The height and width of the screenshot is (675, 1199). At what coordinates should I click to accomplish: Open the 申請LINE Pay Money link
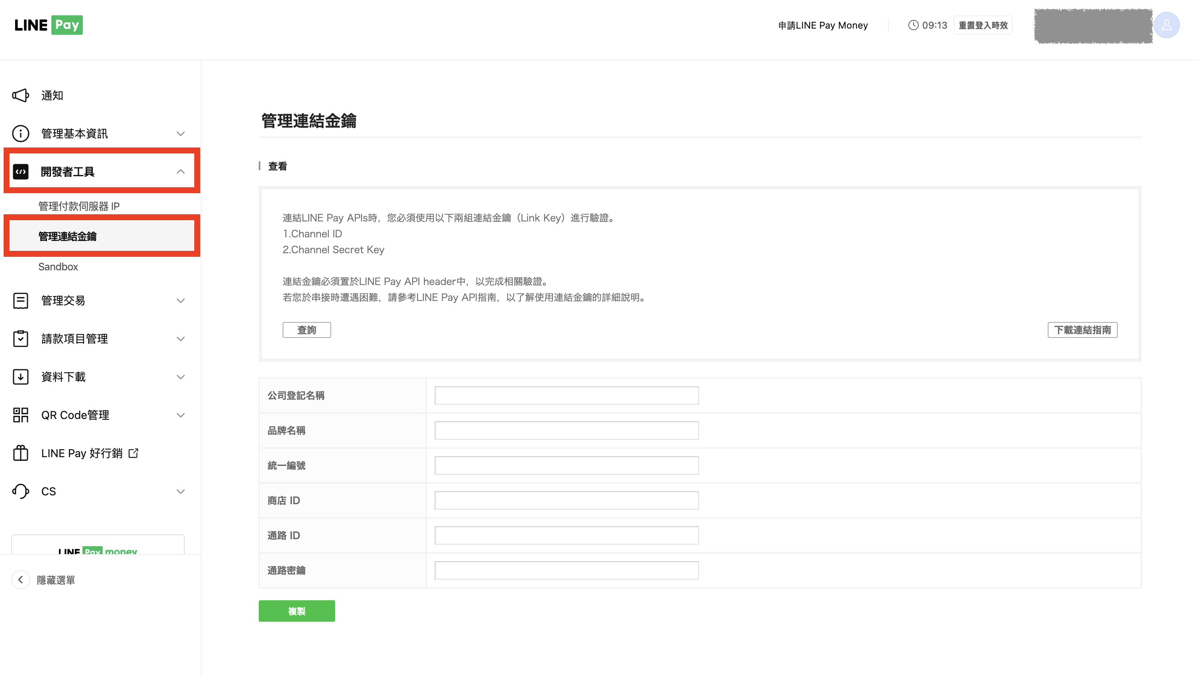pos(823,25)
